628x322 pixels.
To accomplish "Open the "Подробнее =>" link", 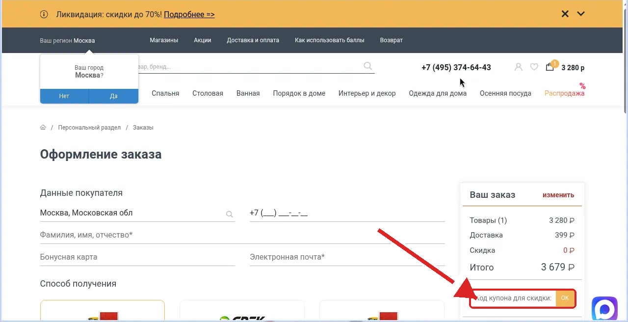I will [x=189, y=14].
